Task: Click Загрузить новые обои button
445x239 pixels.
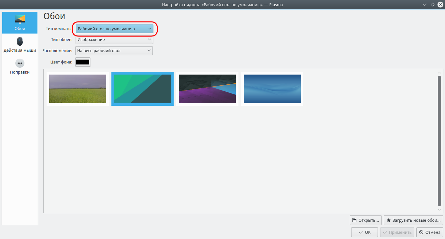Action: point(413,220)
